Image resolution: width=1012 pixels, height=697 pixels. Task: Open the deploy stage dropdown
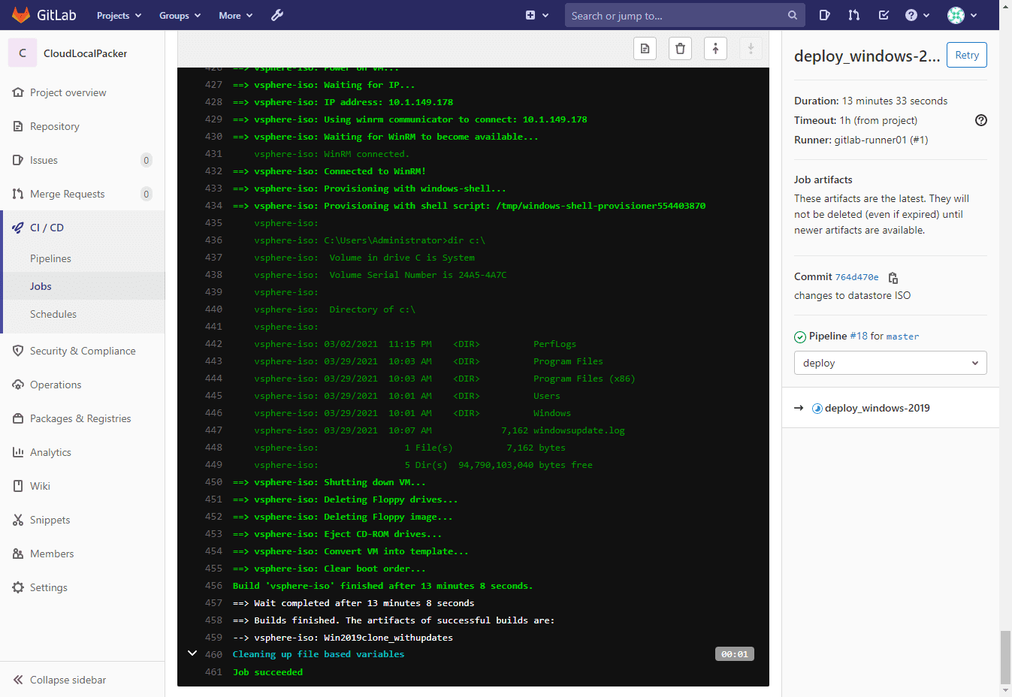pos(890,363)
